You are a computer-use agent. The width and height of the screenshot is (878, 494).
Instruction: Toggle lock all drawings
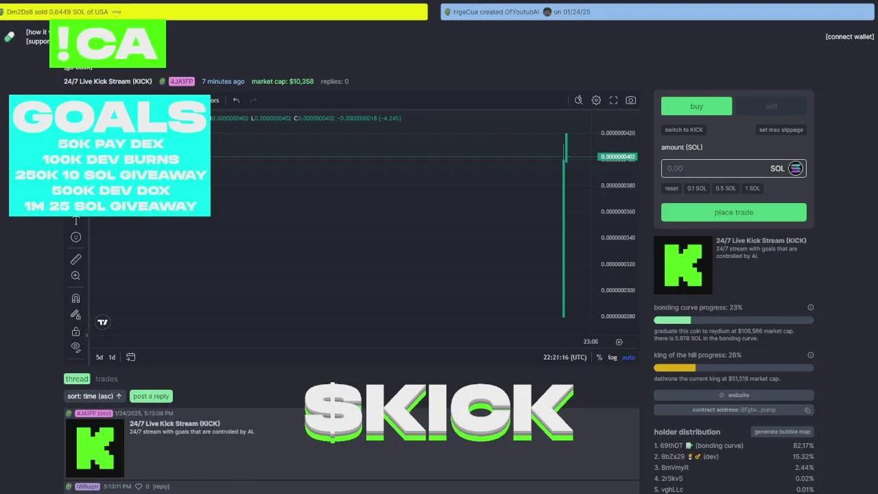pyautogui.click(x=75, y=331)
